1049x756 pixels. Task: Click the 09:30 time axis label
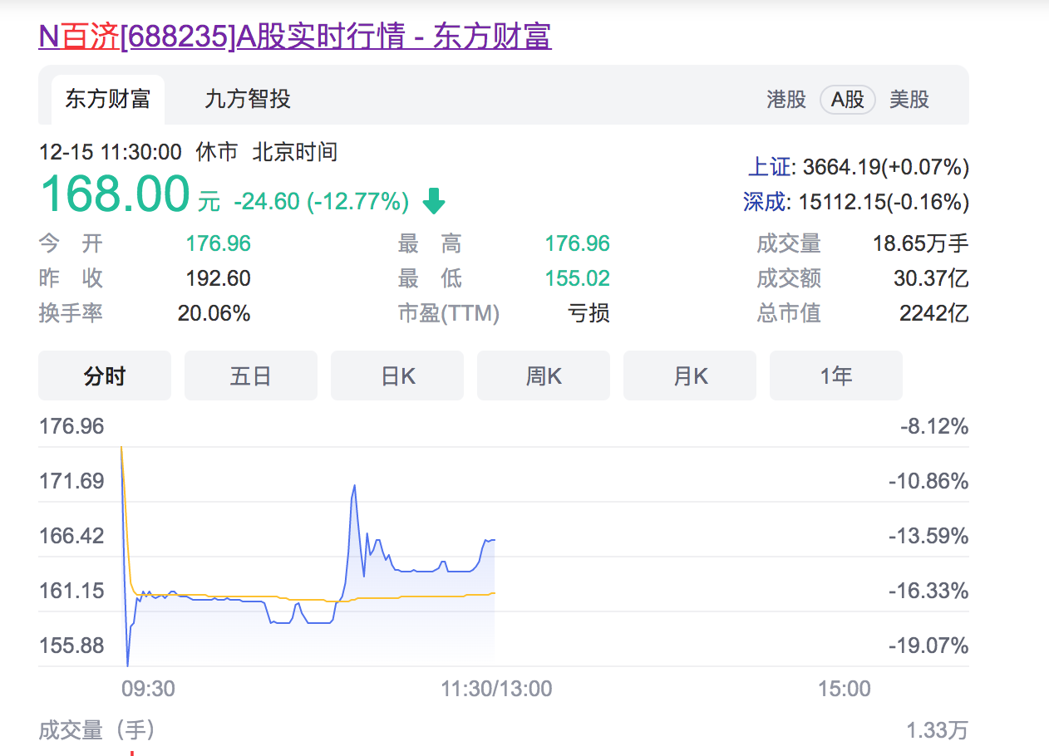(148, 689)
